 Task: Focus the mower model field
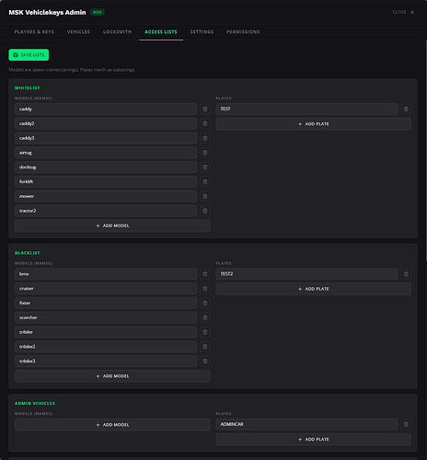(x=106, y=196)
